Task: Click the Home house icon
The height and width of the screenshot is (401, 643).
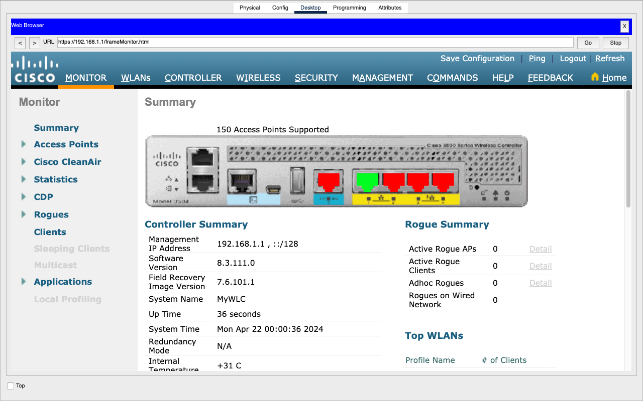Action: click(595, 77)
